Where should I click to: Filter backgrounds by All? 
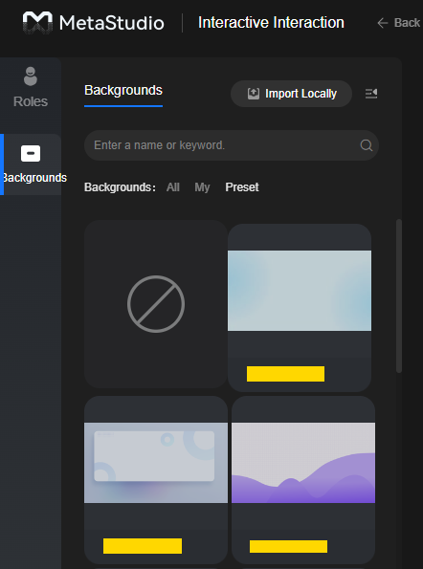click(173, 187)
